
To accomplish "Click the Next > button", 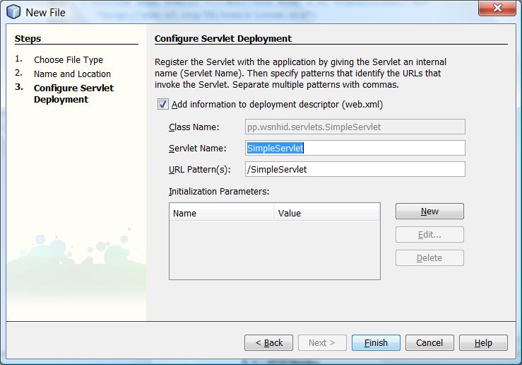I will 322,342.
